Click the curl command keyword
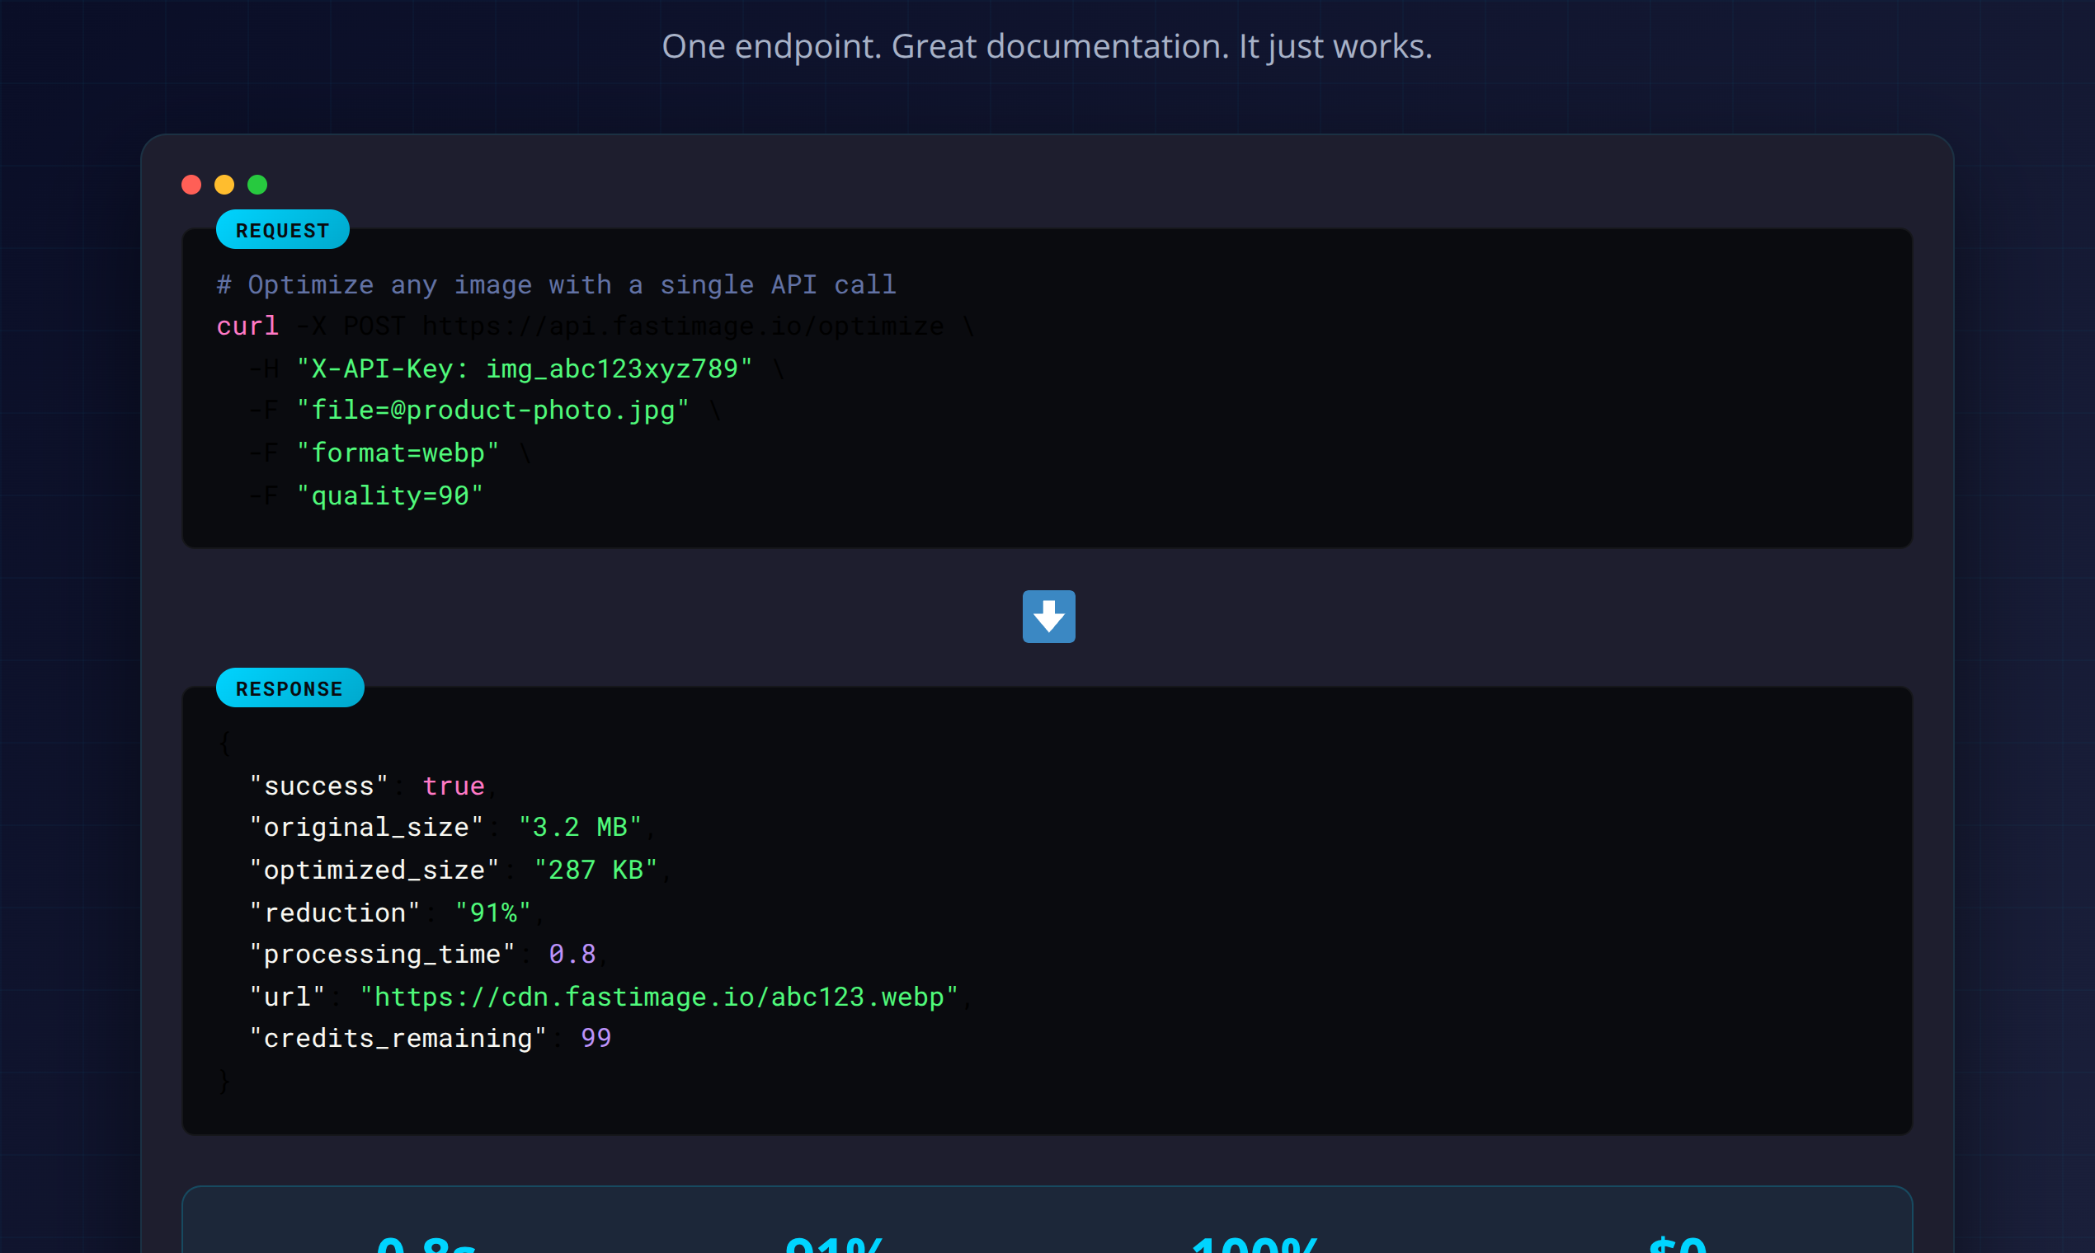Image resolution: width=2095 pixels, height=1253 pixels. click(247, 326)
